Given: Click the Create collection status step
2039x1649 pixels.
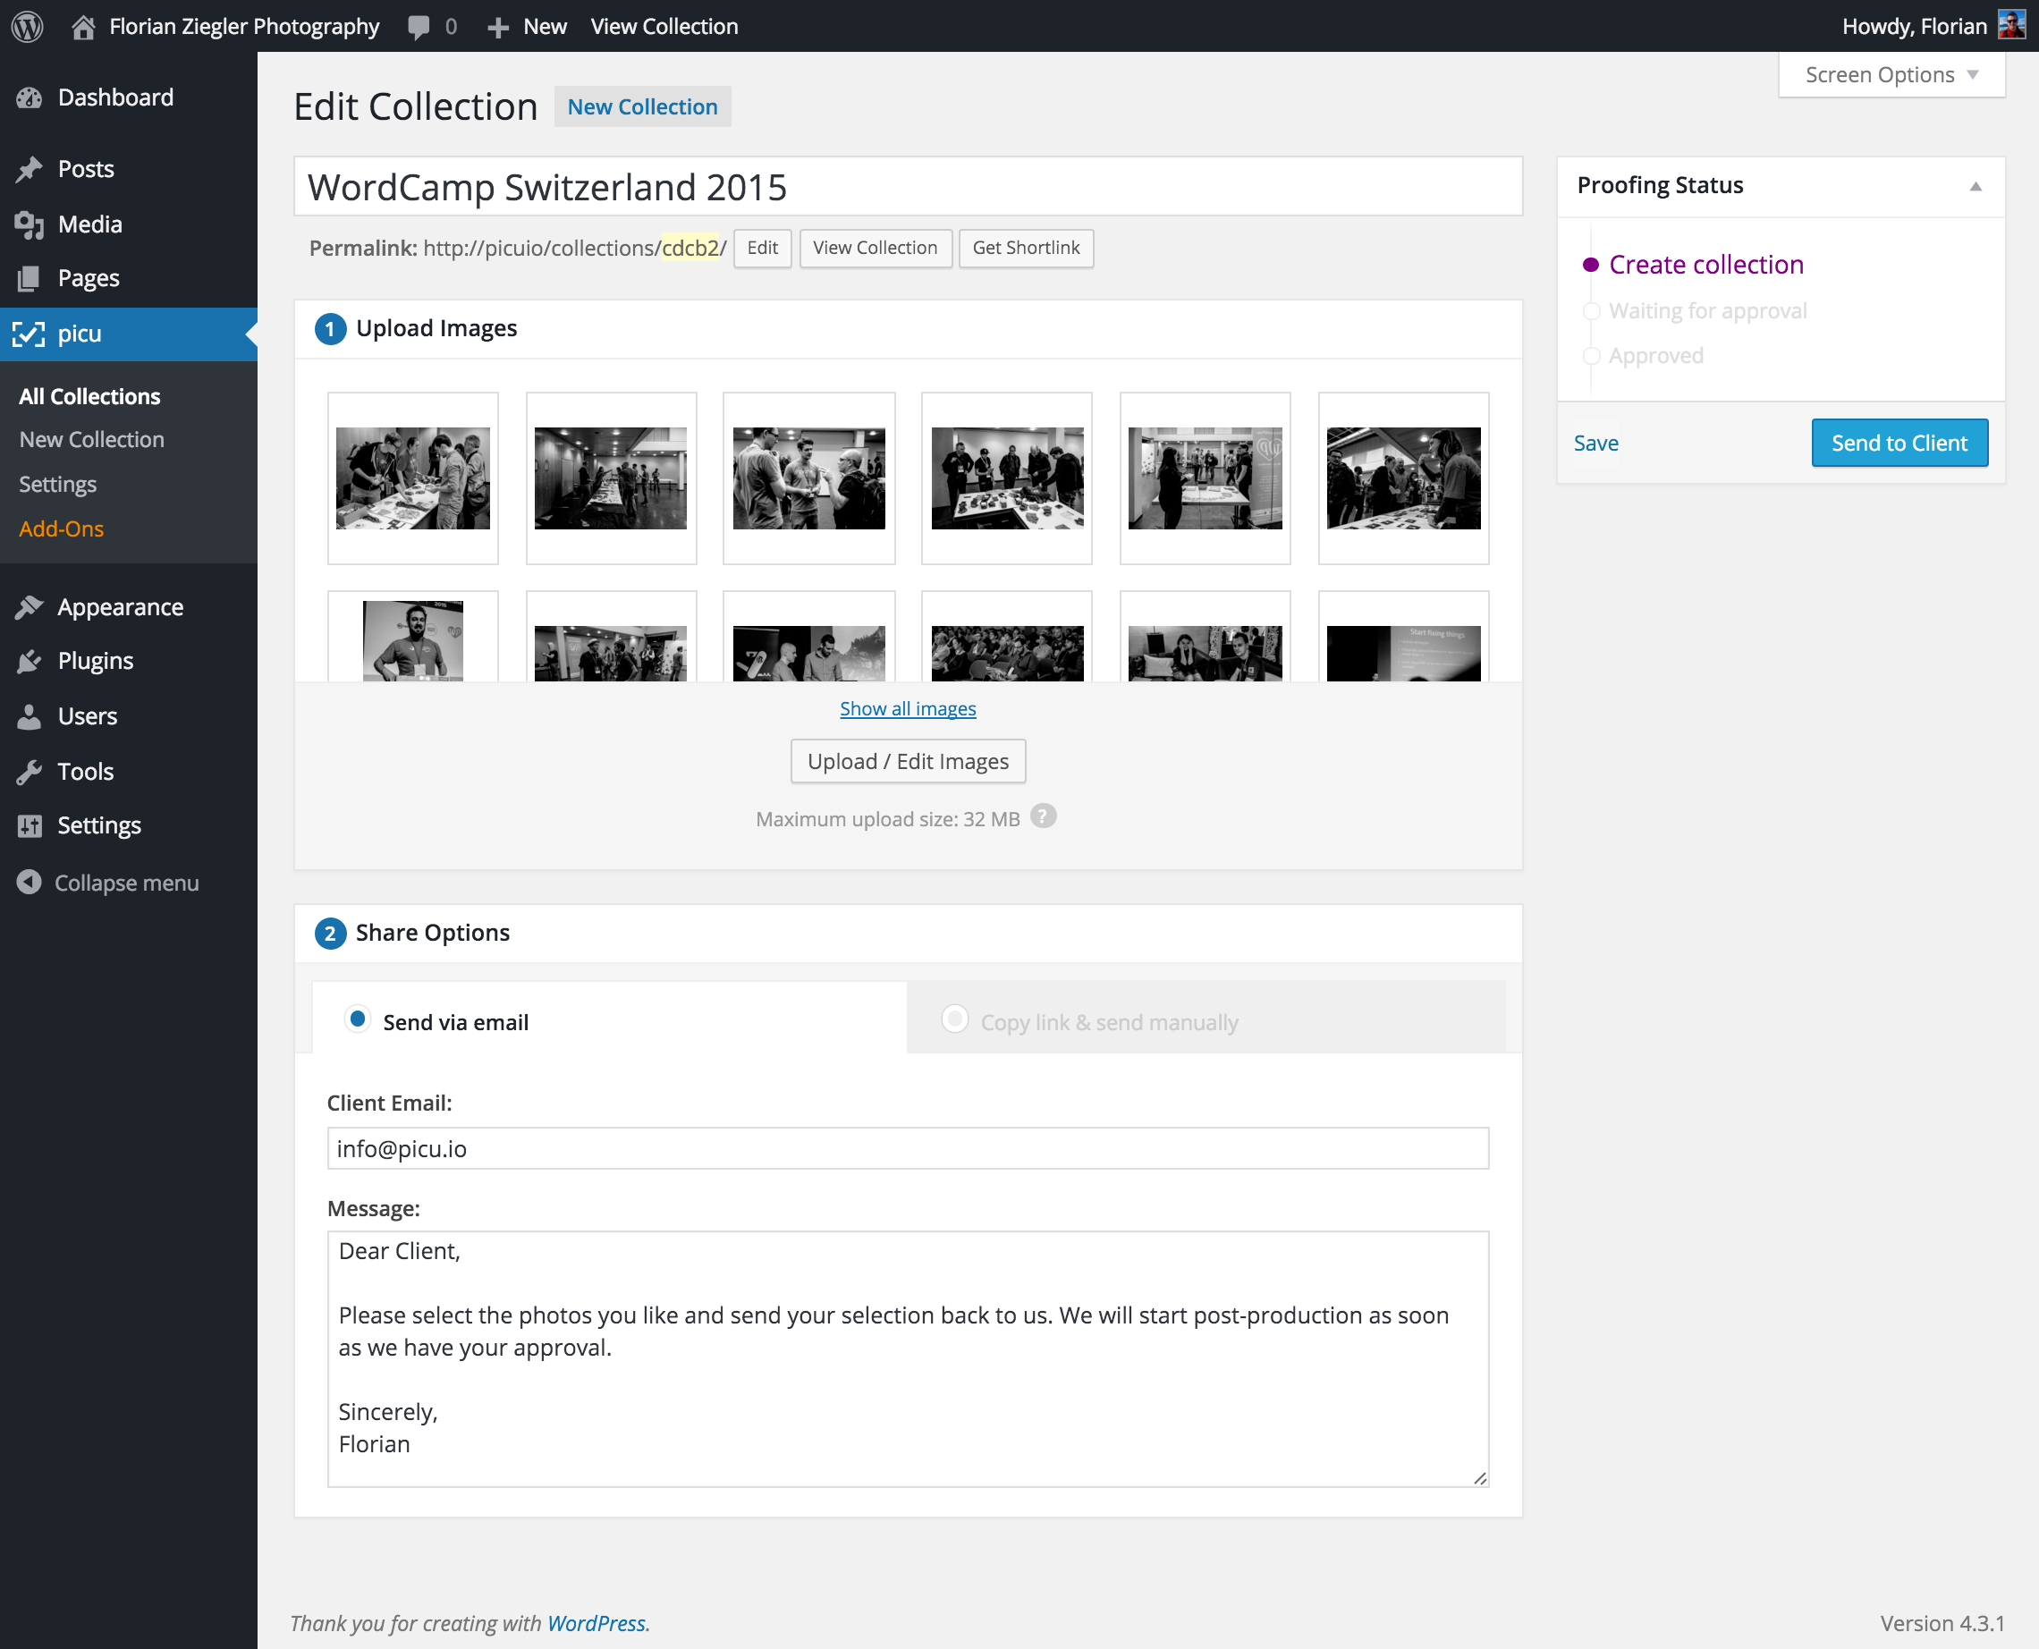Looking at the screenshot, I should (1705, 265).
